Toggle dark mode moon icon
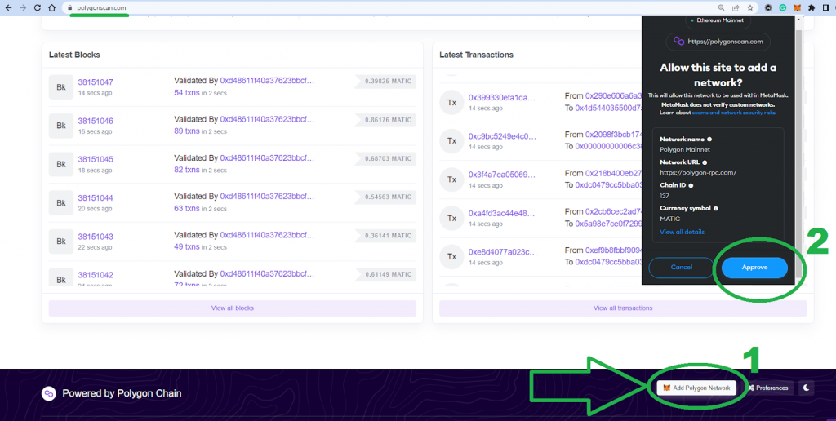This screenshot has height=421, width=836. [x=806, y=388]
